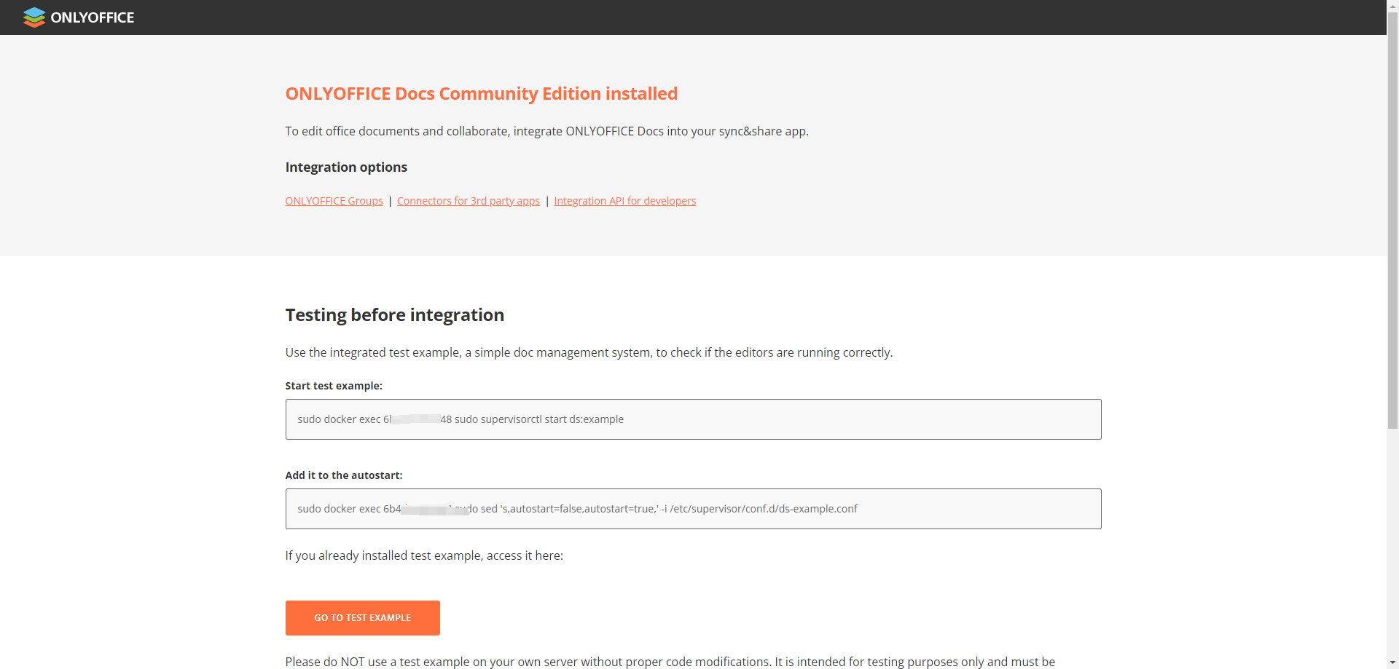The width and height of the screenshot is (1399, 669).
Task: Open Integration API for developers link
Action: [624, 201]
